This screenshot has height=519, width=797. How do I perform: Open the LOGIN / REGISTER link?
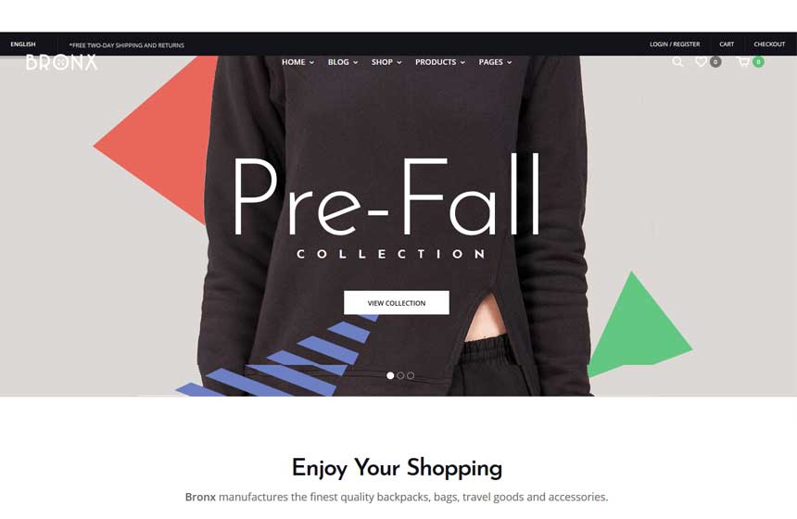675,44
